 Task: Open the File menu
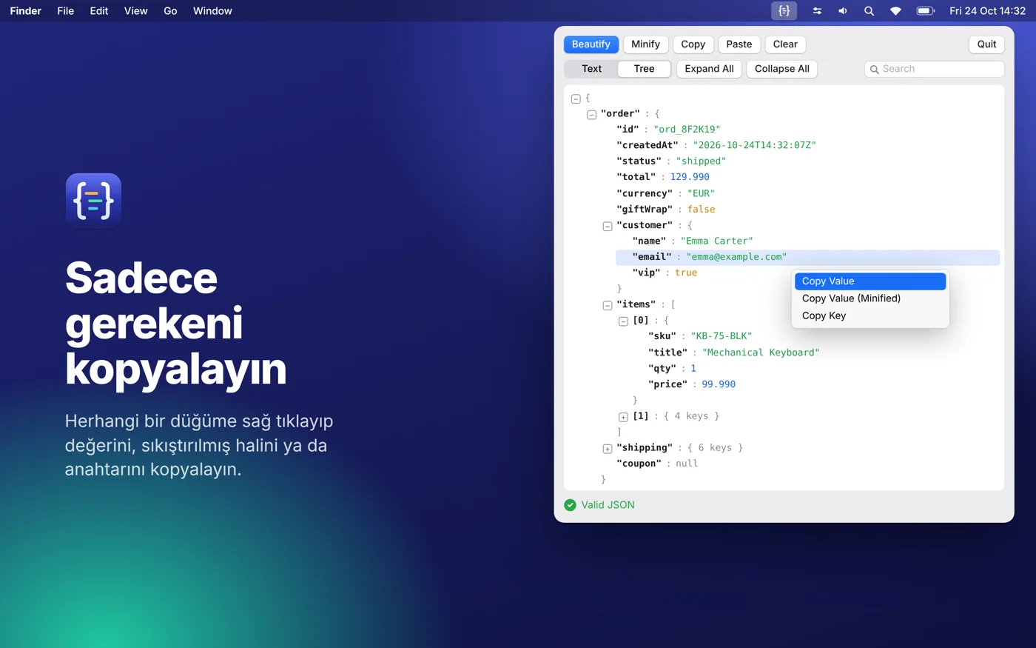point(66,11)
